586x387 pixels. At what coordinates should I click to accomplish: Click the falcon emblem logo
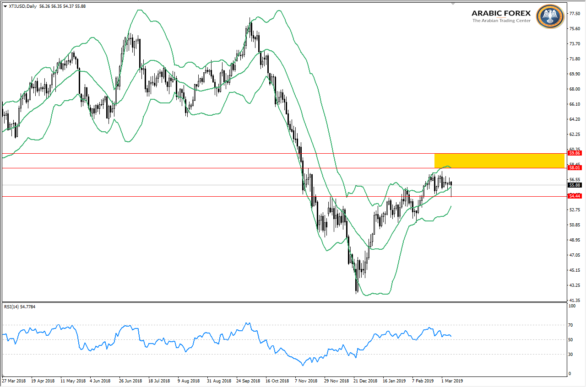(549, 16)
